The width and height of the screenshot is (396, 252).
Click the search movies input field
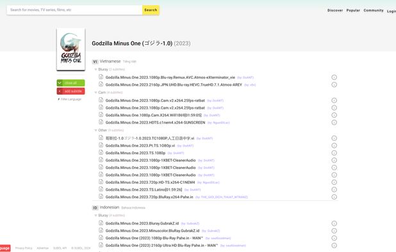click(74, 10)
